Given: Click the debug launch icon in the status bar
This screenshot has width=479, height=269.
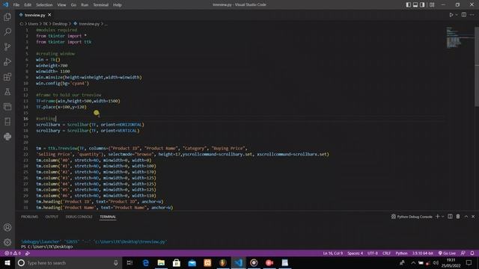Looking at the screenshot, I should [28, 253].
